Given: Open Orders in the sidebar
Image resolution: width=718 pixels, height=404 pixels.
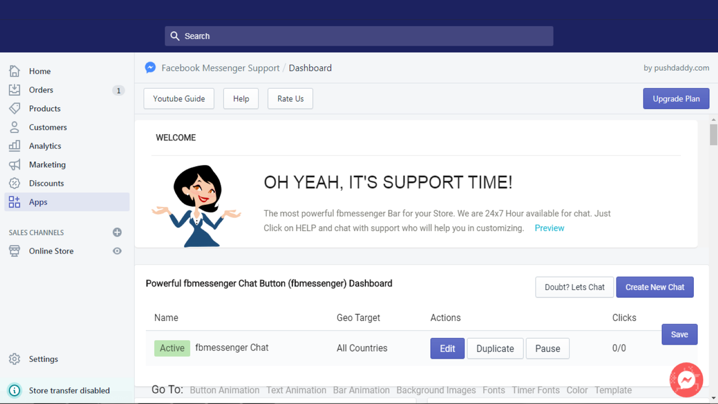Looking at the screenshot, I should [41, 90].
